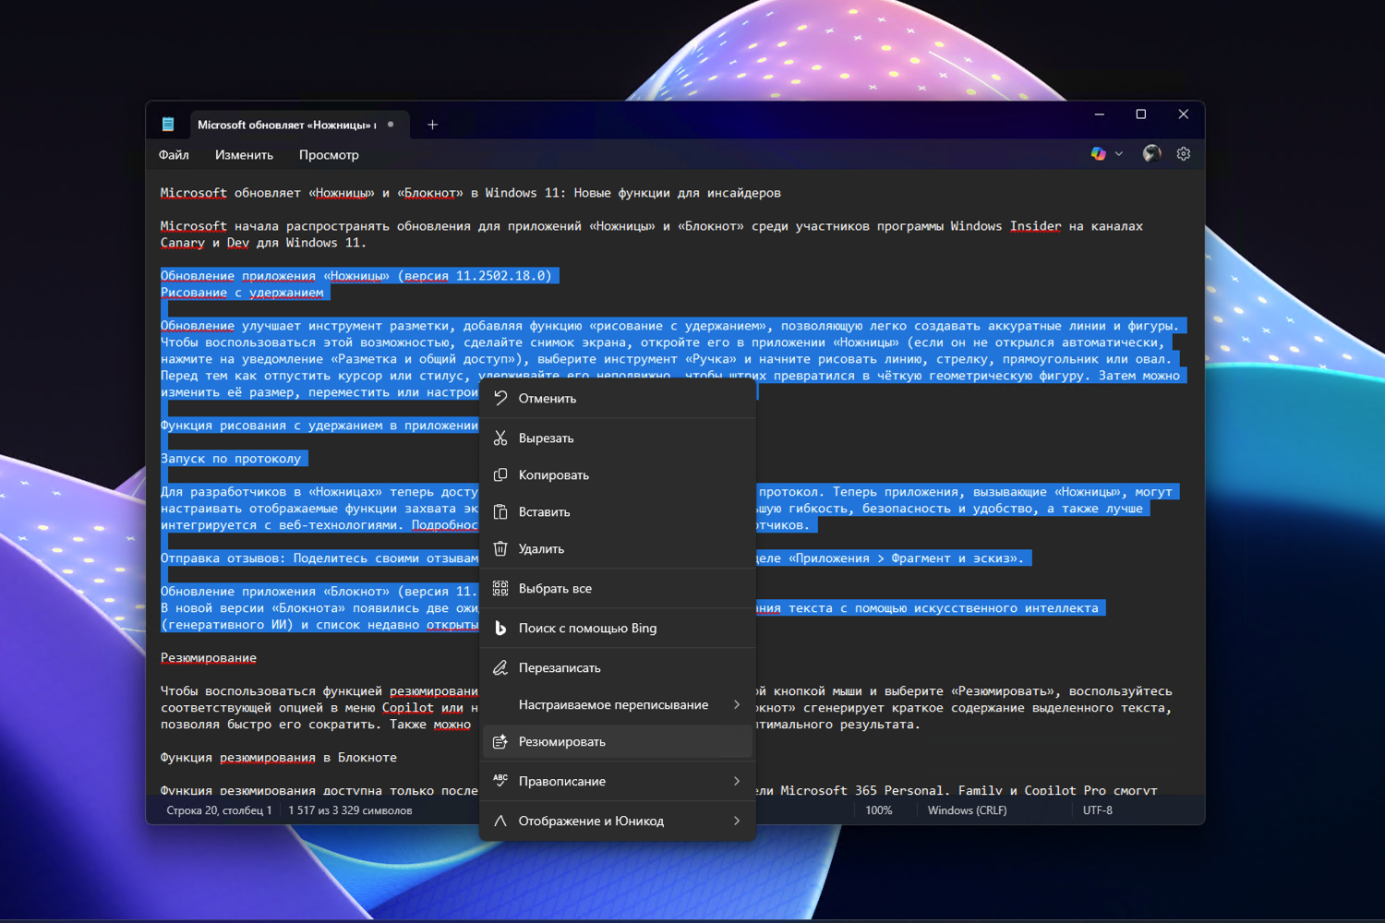Click the Функция резюмирования в Блокноте line

[279, 758]
